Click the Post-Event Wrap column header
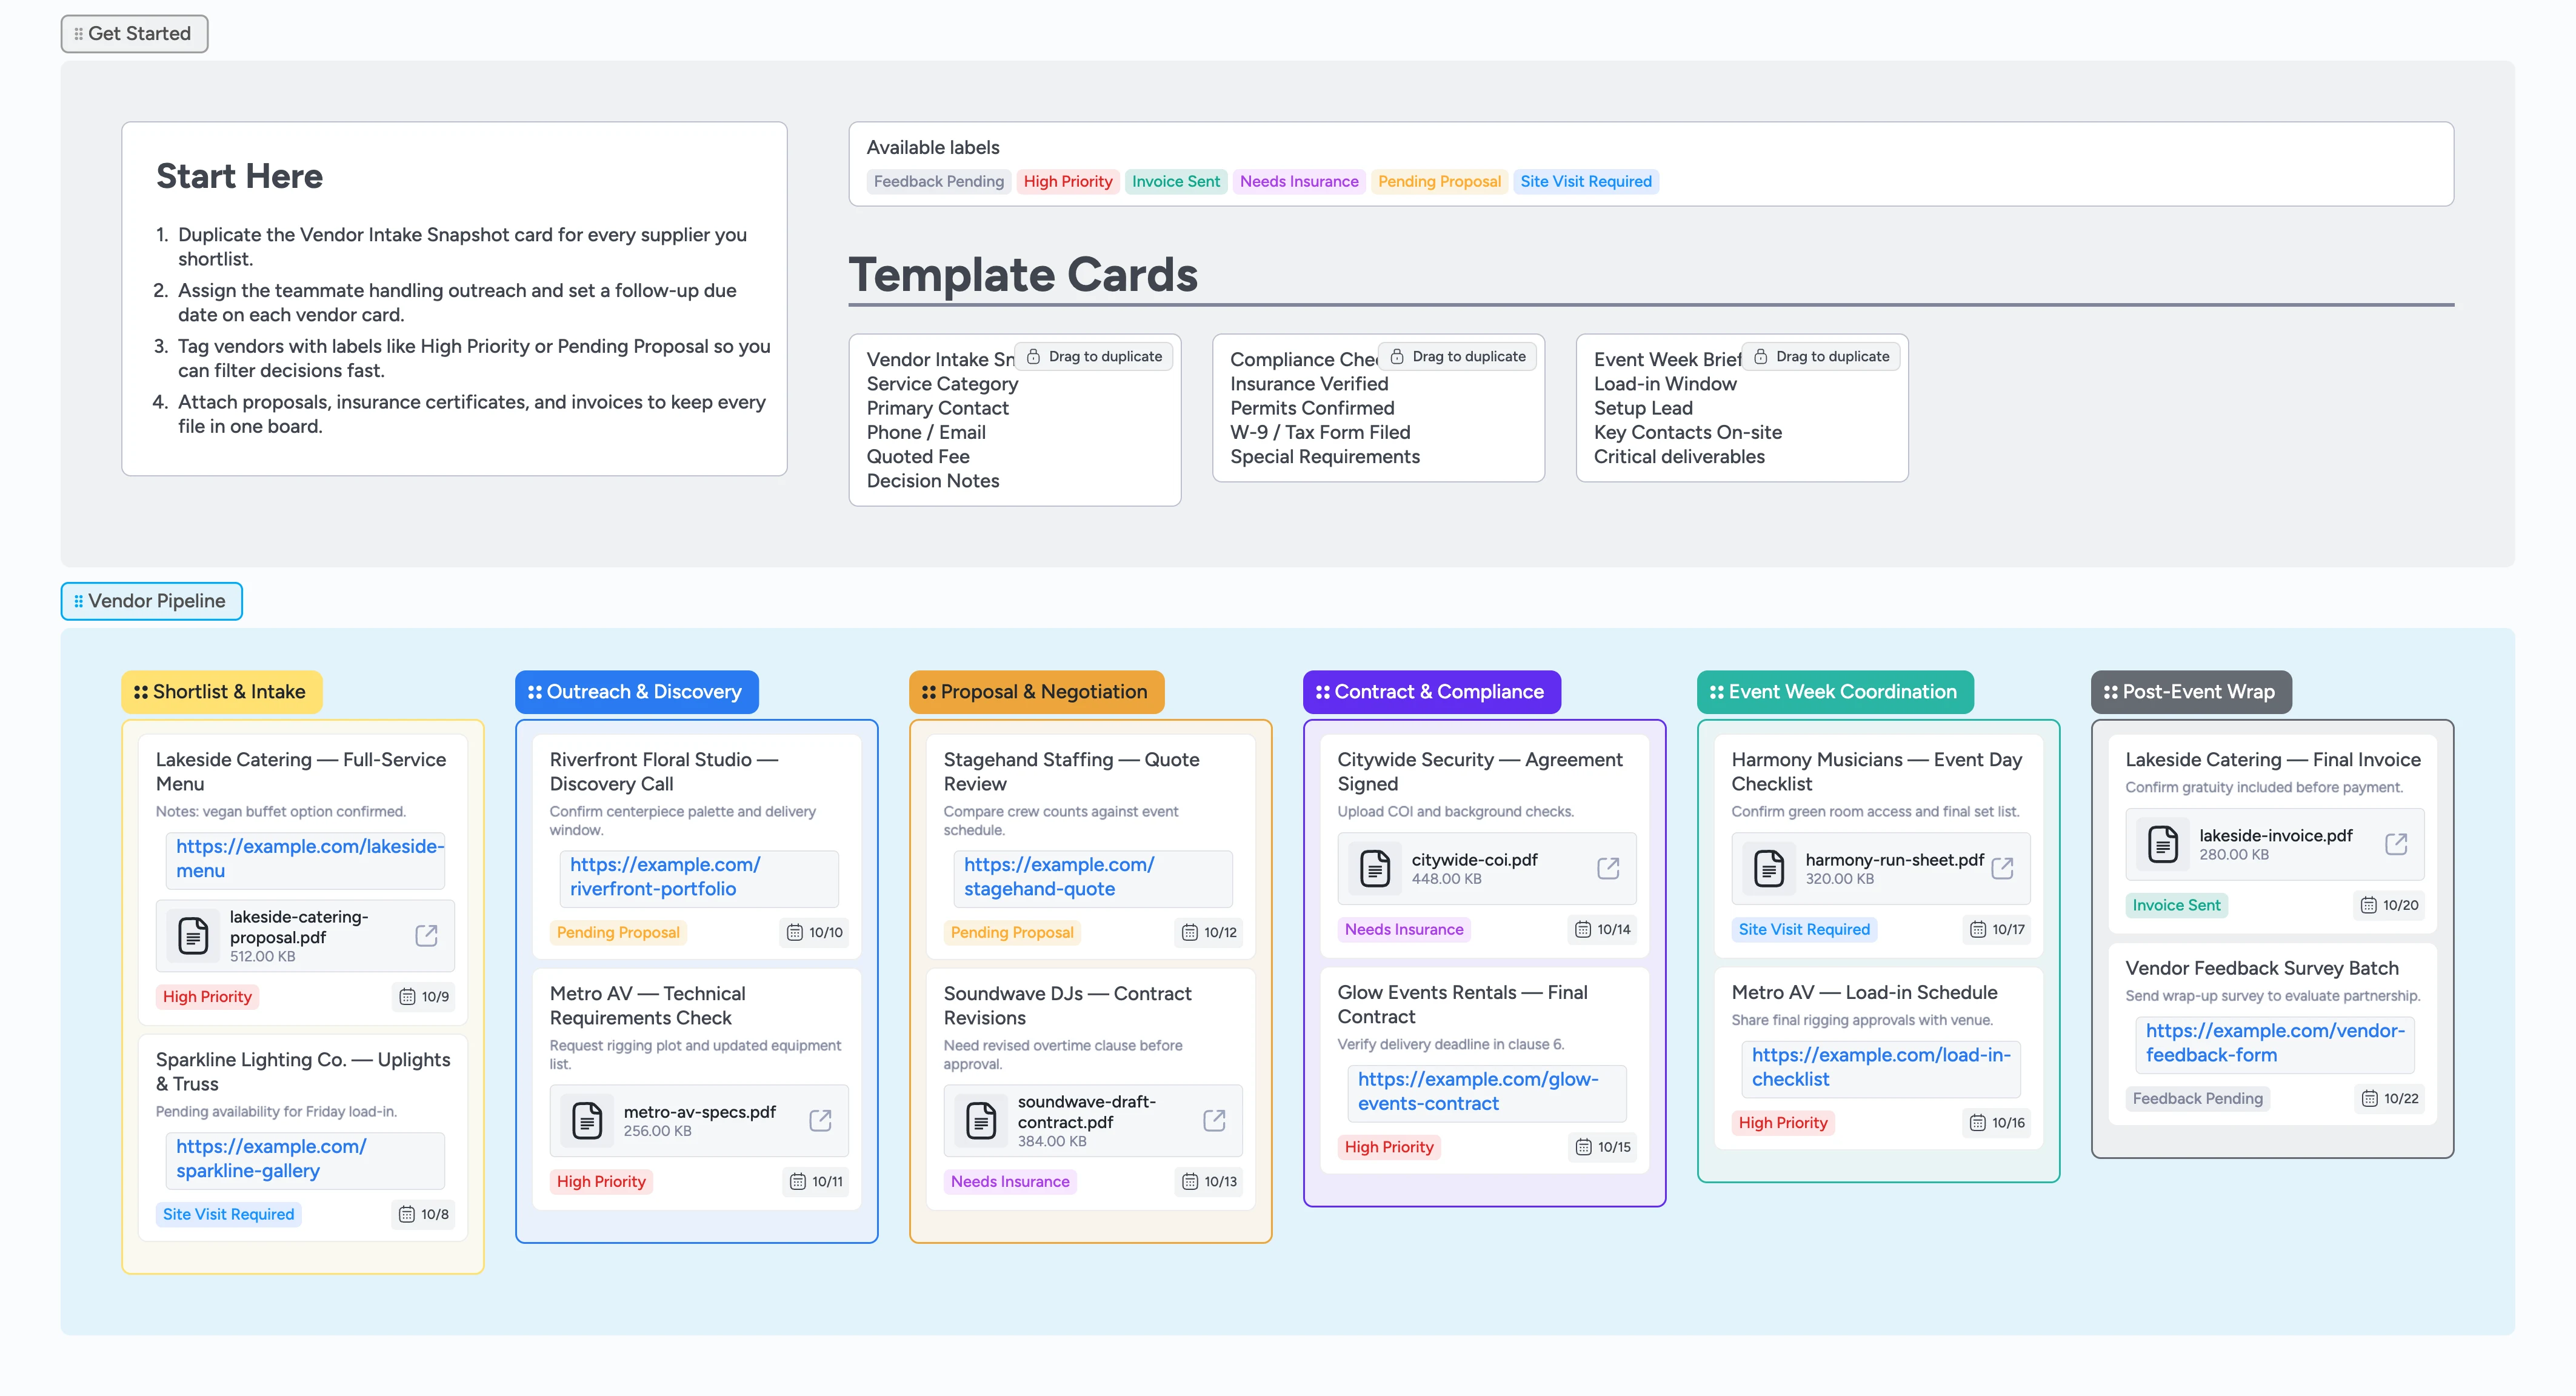This screenshot has height=1396, width=2576. tap(2190, 692)
